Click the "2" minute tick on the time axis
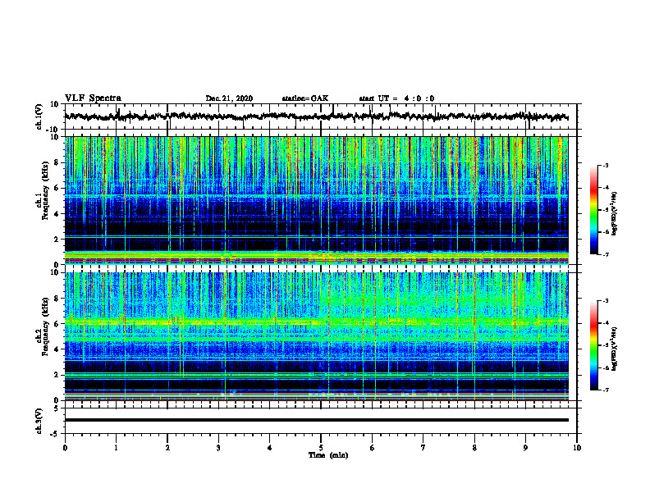This screenshot has width=650, height=502. pos(167,448)
